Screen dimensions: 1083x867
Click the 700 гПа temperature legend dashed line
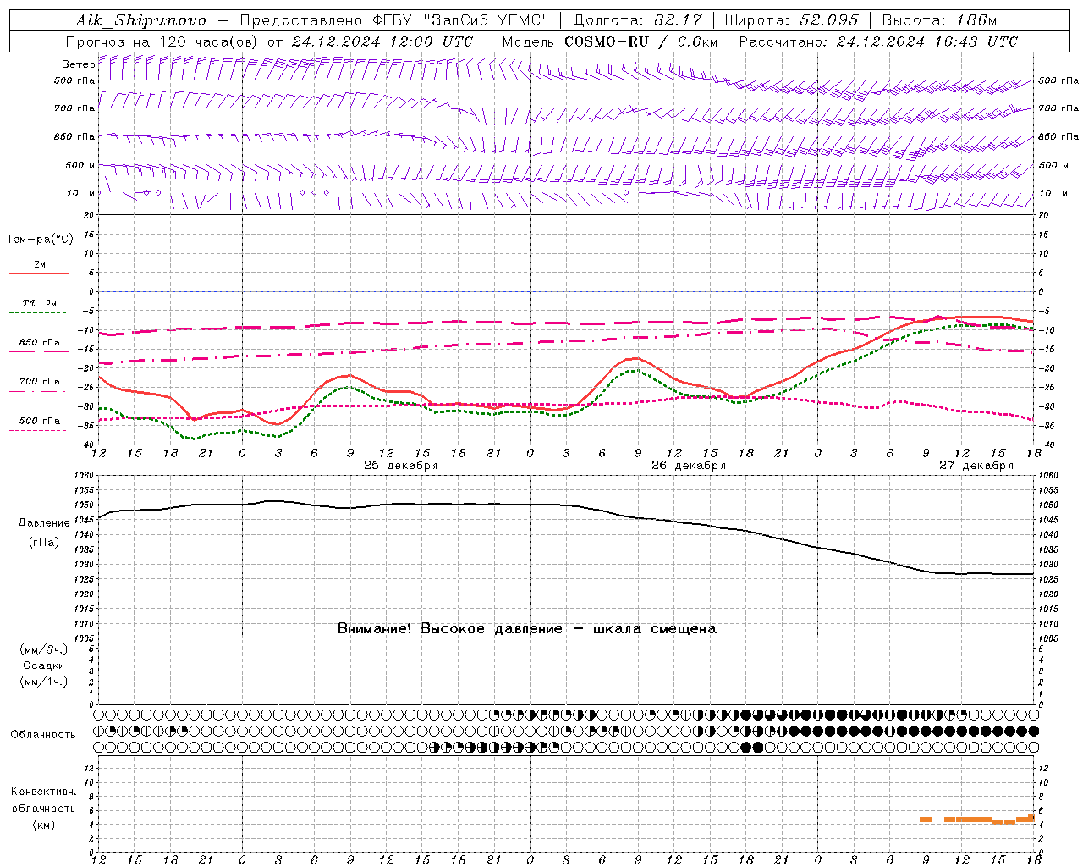pos(38,392)
